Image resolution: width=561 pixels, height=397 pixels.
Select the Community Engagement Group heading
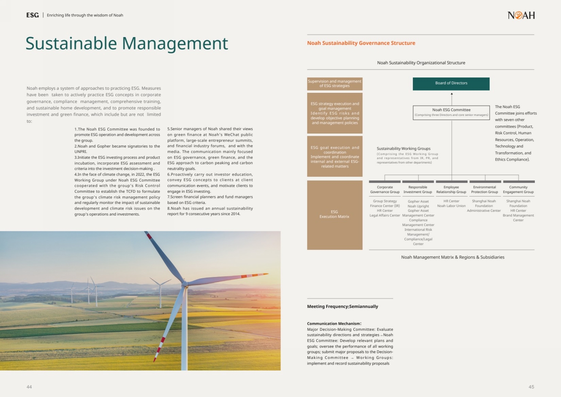tap(518, 190)
